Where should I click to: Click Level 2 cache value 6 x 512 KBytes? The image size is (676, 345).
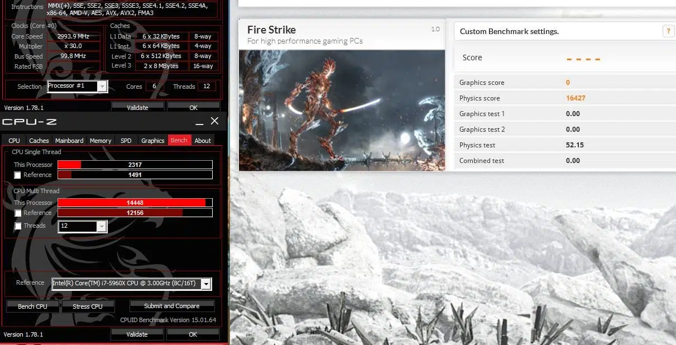coord(161,56)
